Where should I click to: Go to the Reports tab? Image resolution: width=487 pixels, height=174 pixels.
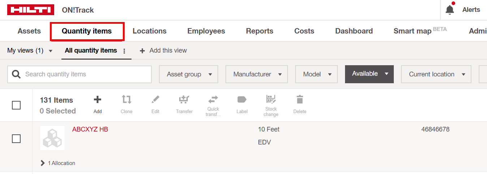(x=259, y=31)
